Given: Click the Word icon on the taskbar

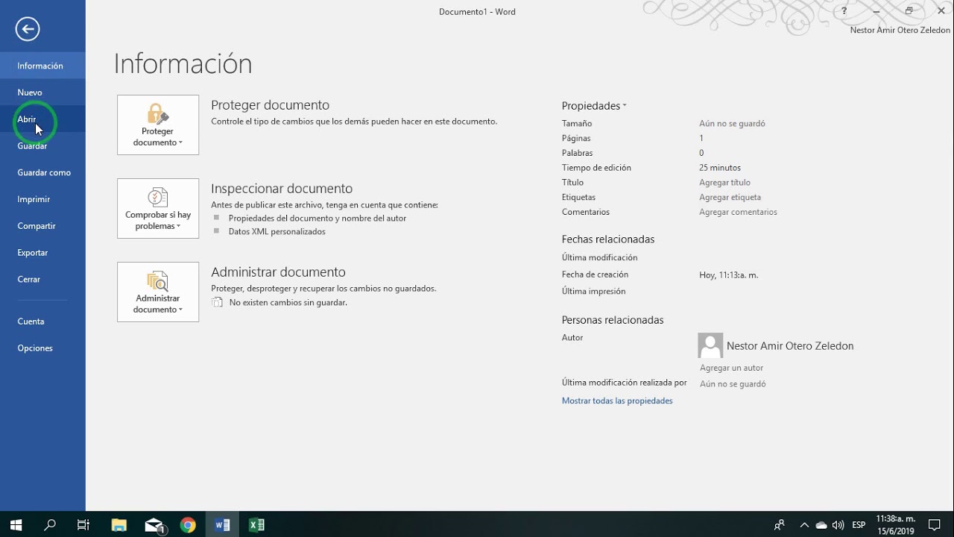Looking at the screenshot, I should 222,525.
